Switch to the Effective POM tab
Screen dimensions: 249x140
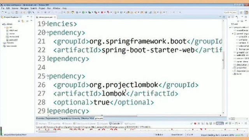(x=88, y=118)
